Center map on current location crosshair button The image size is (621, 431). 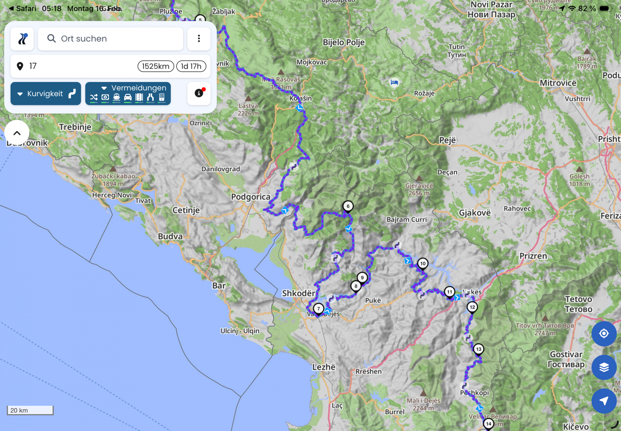[x=604, y=334]
